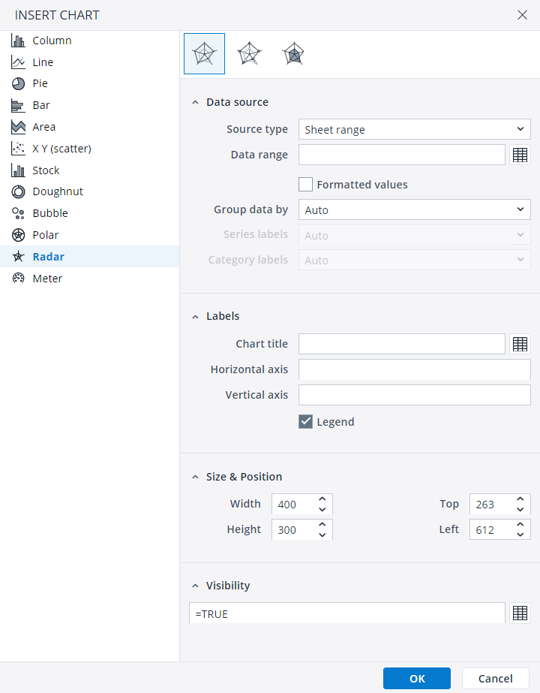This screenshot has width=540, height=693.
Task: Open the Group data by dropdown
Action: 414,210
